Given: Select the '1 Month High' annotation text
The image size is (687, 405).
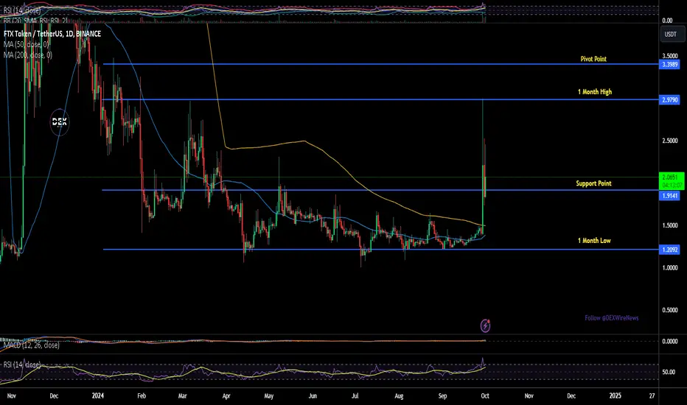Looking at the screenshot, I should pyautogui.click(x=595, y=91).
